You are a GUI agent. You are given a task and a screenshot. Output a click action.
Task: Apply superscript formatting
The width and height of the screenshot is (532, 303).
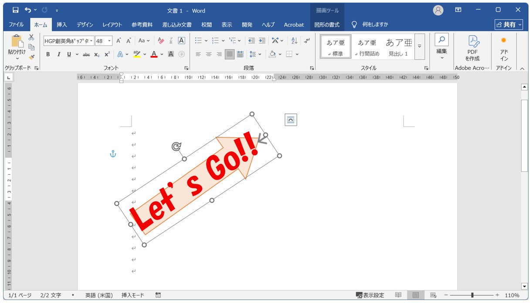pos(107,54)
